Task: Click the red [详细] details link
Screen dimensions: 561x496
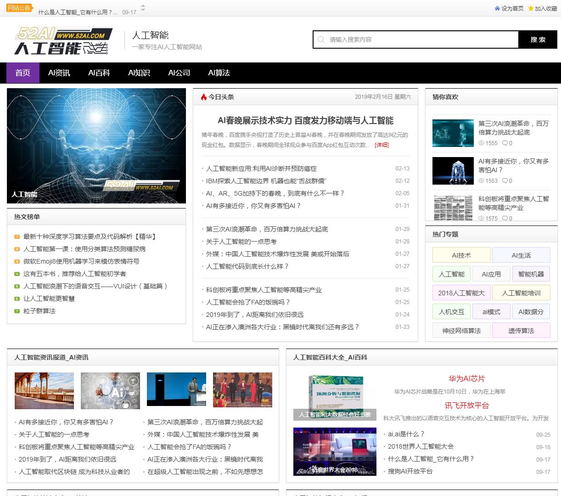Action: pos(381,145)
